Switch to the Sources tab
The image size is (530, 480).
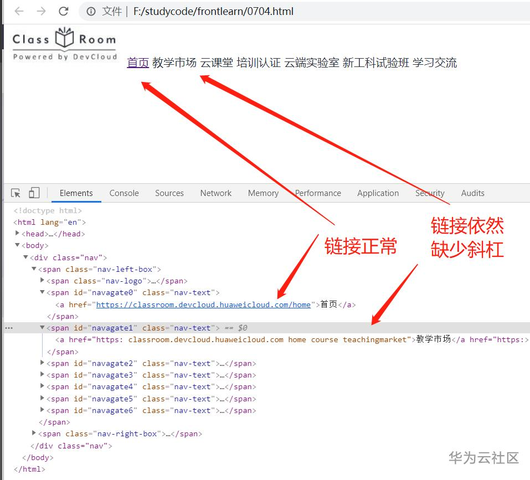click(x=169, y=193)
